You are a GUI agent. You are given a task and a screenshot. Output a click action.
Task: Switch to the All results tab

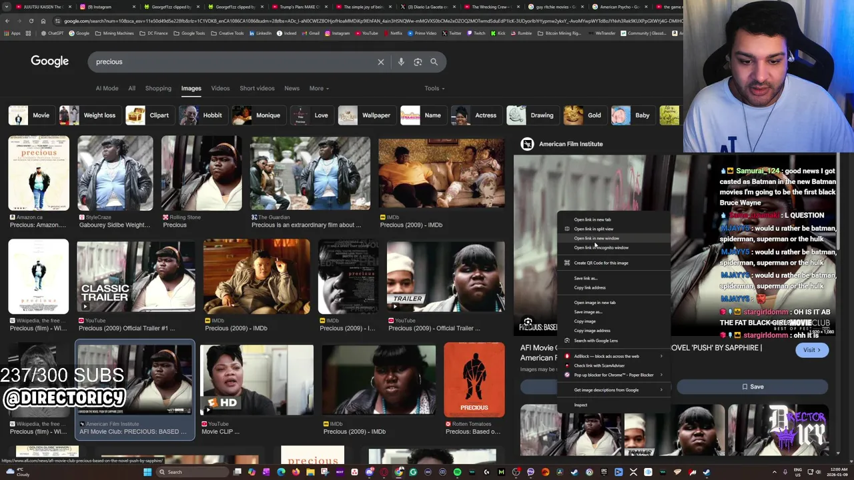[131, 88]
